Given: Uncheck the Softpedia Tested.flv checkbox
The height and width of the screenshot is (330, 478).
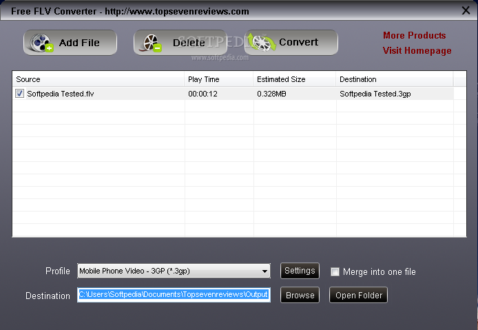Looking at the screenshot, I should [x=19, y=93].
